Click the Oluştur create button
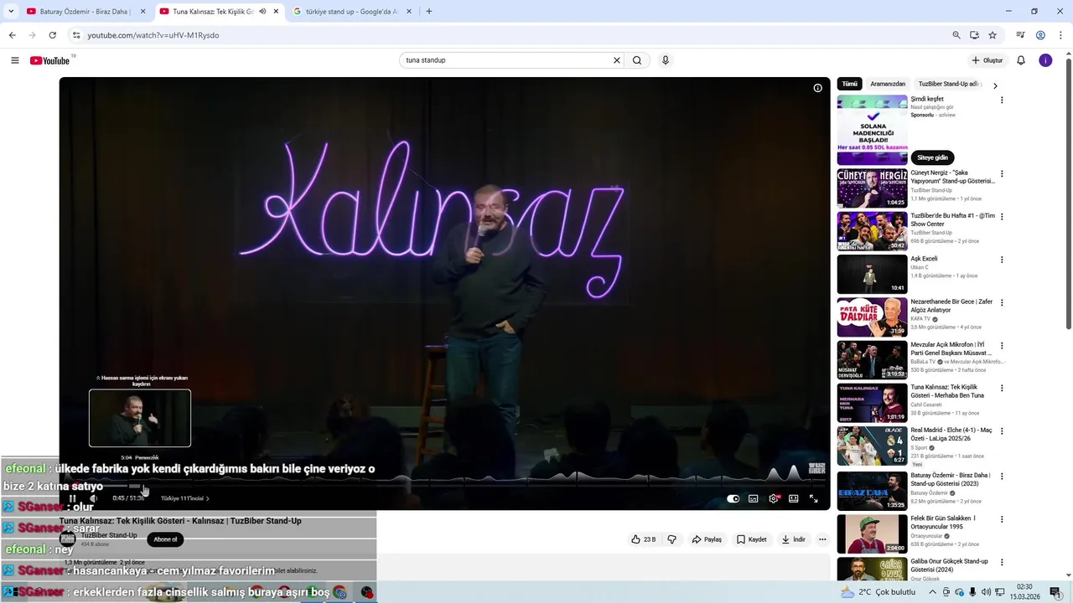1073x603 pixels. [x=987, y=60]
